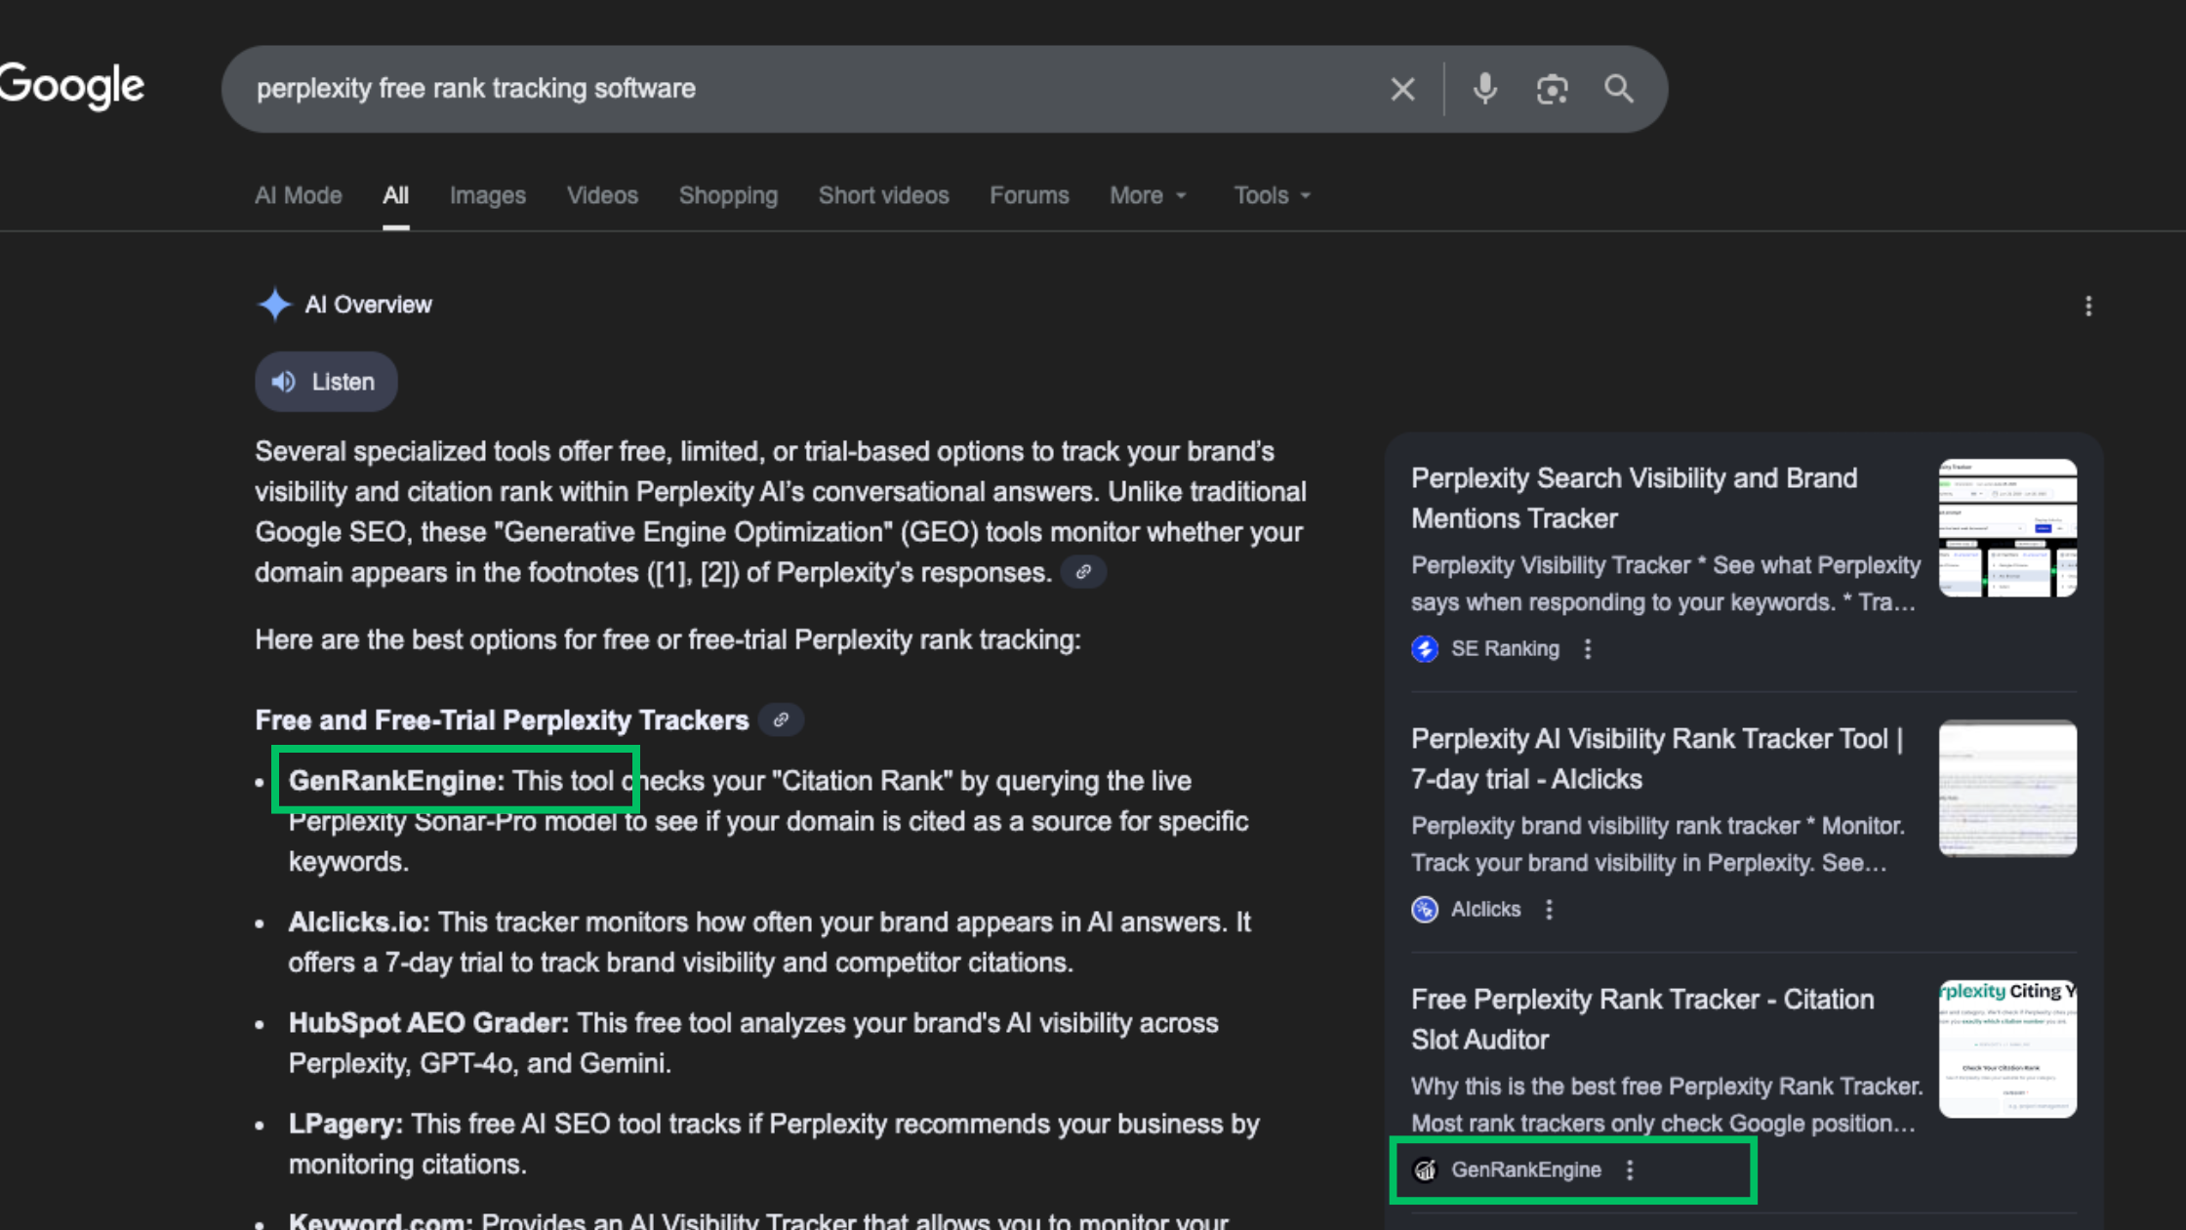Image resolution: width=2186 pixels, height=1230 pixels.
Task: Open Google Lens image search
Action: (1552, 89)
